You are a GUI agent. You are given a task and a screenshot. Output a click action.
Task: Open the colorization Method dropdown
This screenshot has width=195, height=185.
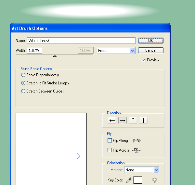[142, 170]
